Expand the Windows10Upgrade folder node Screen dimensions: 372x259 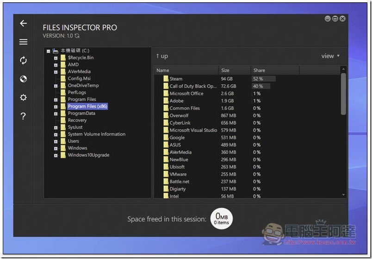[56, 155]
